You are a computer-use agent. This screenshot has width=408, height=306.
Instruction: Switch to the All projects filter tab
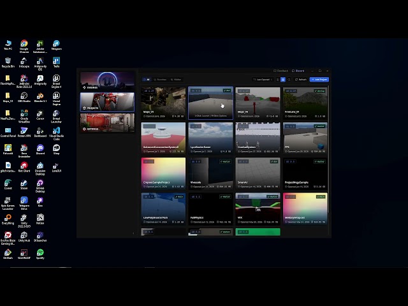pyautogui.click(x=147, y=79)
